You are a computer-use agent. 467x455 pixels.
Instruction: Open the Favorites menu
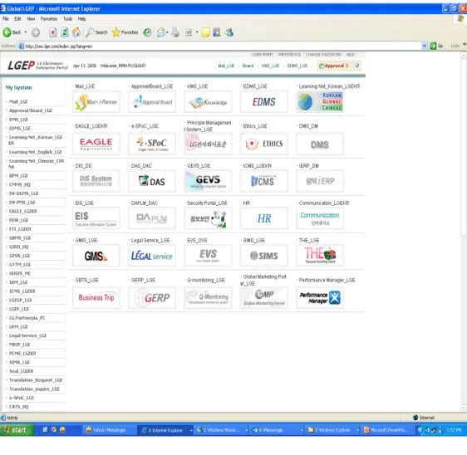49,19
